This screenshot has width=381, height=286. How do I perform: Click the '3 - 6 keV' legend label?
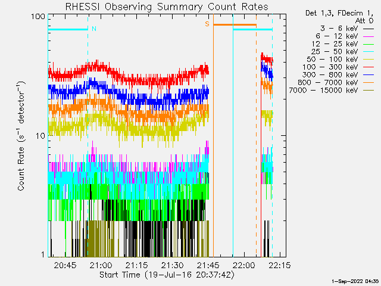pos(339,29)
